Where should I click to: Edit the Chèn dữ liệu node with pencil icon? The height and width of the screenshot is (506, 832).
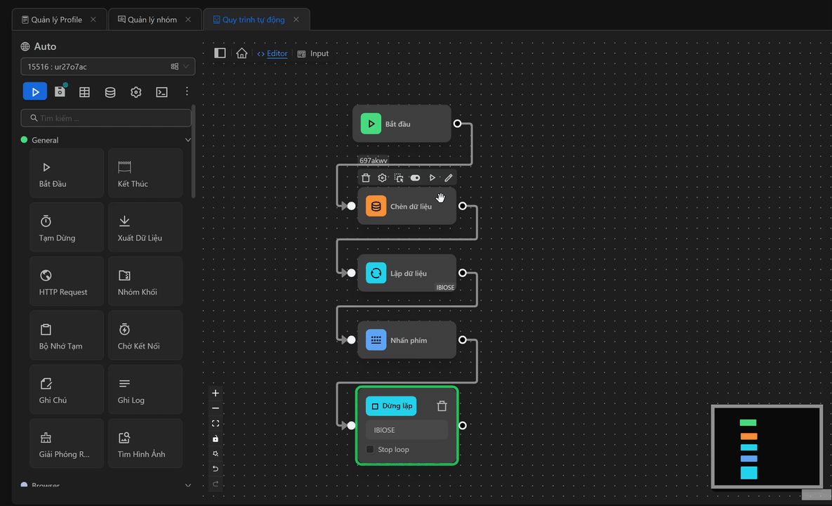(449, 178)
